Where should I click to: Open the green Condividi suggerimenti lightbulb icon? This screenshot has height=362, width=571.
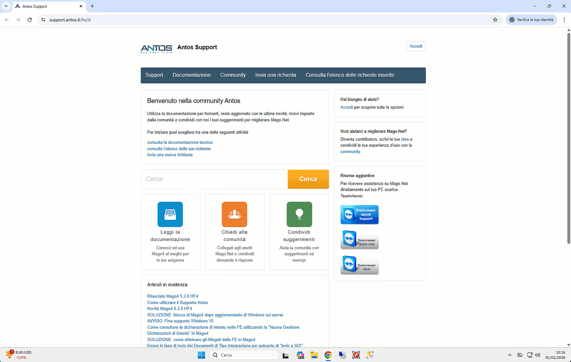[x=299, y=214]
